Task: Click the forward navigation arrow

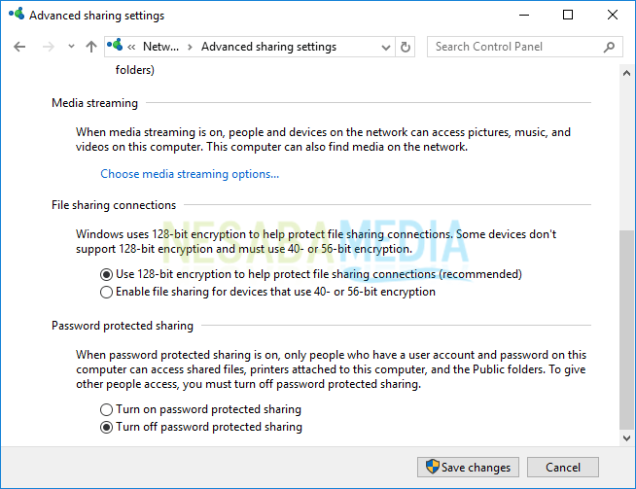Action: (49, 47)
